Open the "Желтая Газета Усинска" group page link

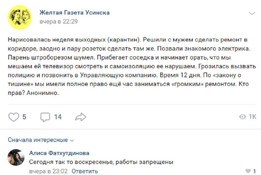75,13
